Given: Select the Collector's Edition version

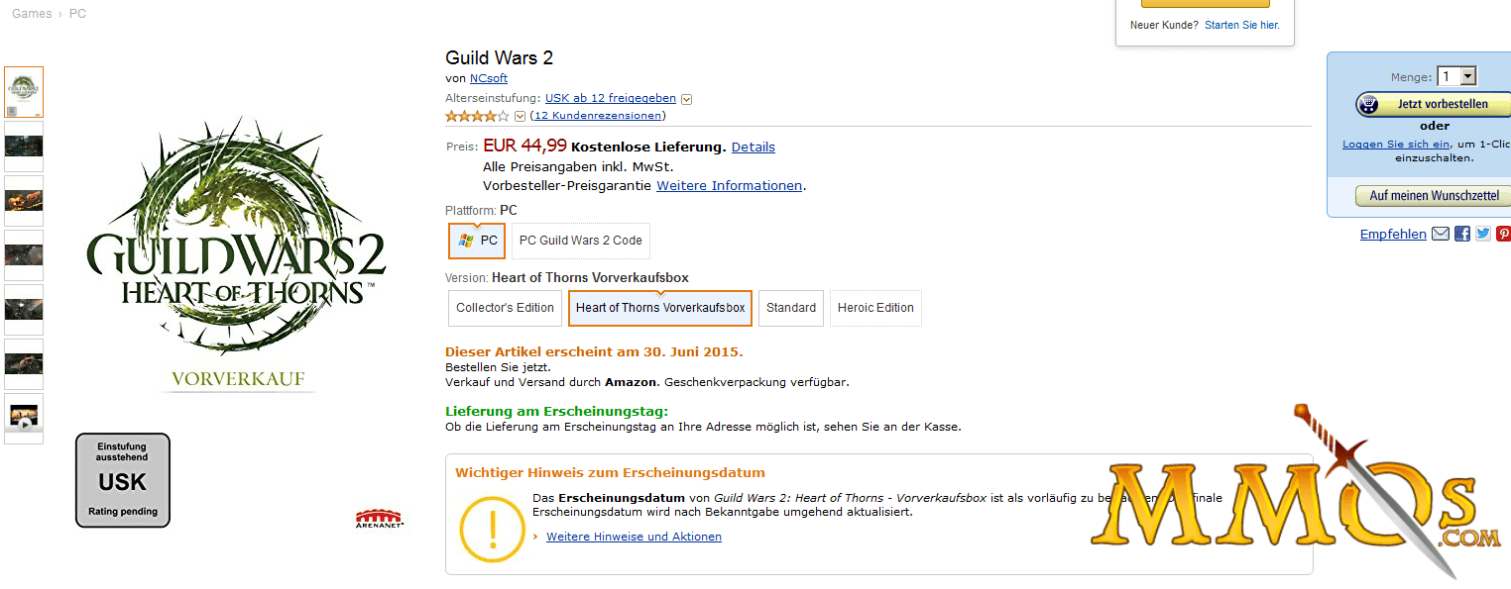Looking at the screenshot, I should 505,308.
